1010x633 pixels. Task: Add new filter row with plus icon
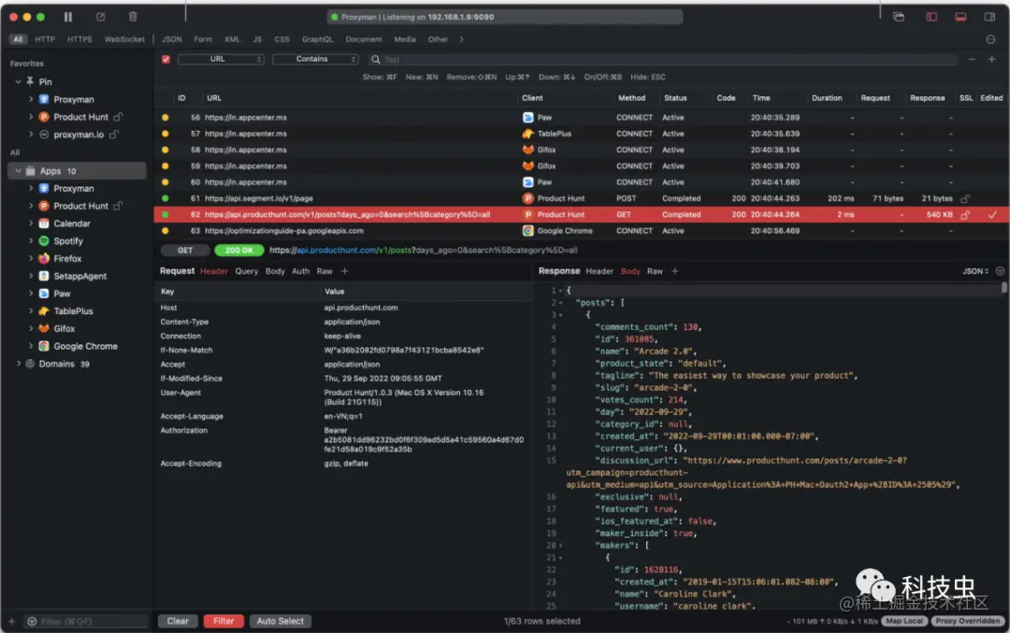[x=992, y=59]
